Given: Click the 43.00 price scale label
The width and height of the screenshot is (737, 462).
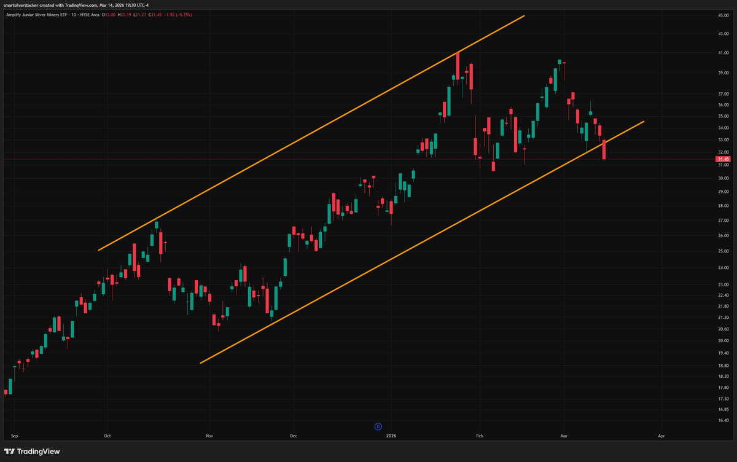Looking at the screenshot, I should (x=723, y=34).
